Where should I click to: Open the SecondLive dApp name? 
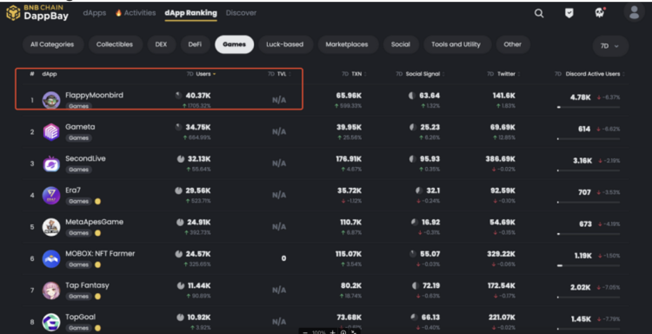[85, 158]
